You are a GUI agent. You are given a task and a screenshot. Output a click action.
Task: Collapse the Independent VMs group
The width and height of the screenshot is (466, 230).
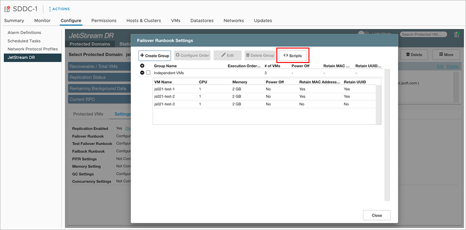tap(142, 72)
